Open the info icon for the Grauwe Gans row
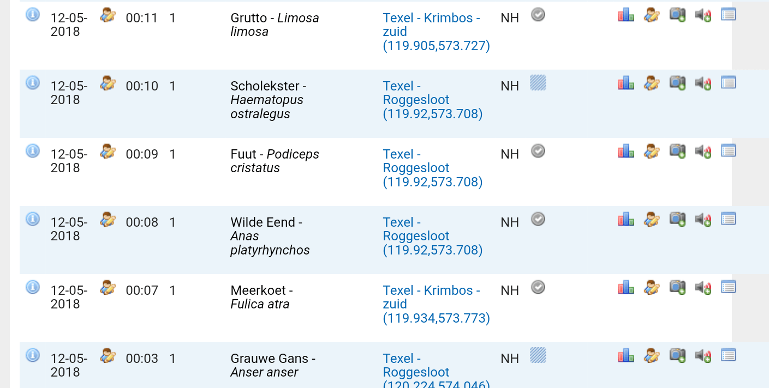The image size is (769, 388). pos(33,355)
